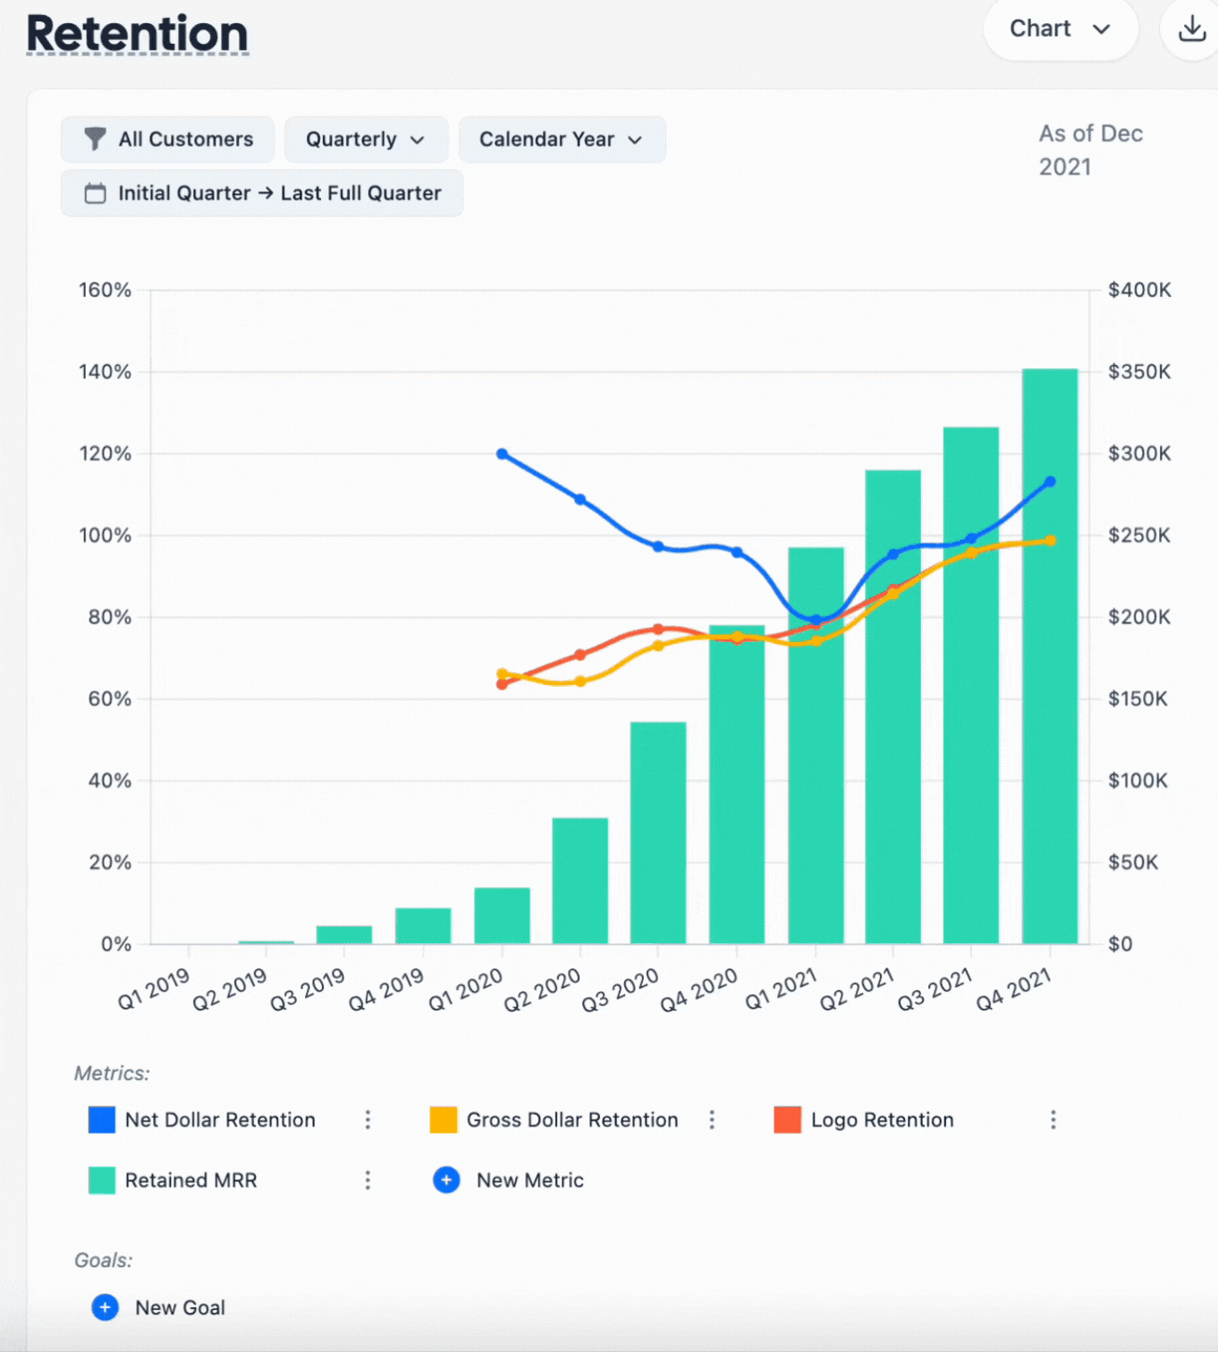Click the plus icon for New Goal

coord(105,1307)
